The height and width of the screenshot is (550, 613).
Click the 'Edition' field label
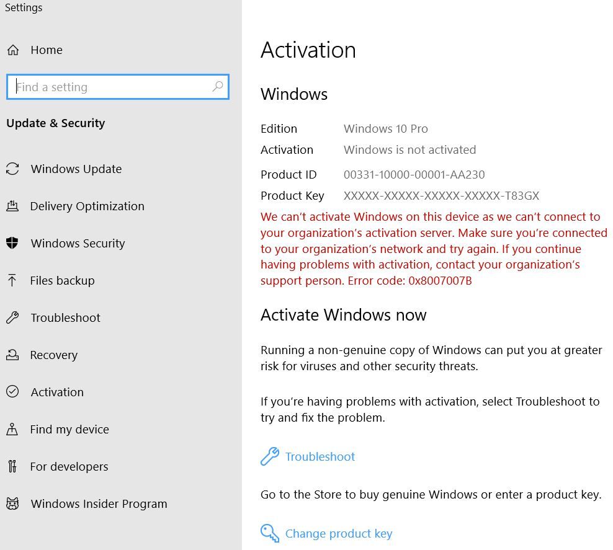[x=279, y=128]
